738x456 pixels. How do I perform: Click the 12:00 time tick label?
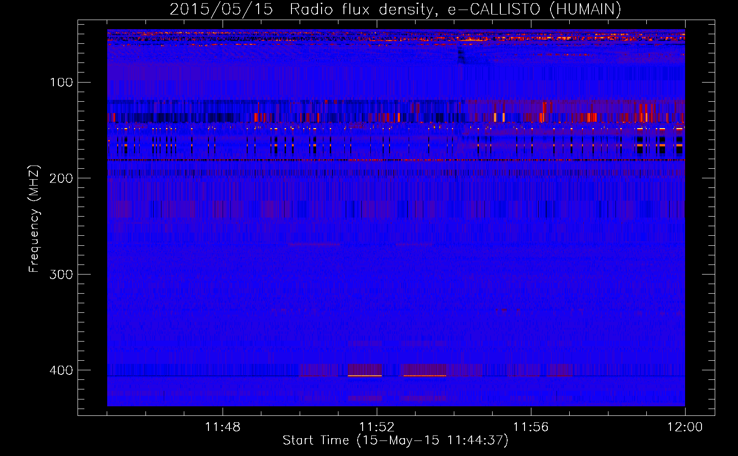point(685,427)
